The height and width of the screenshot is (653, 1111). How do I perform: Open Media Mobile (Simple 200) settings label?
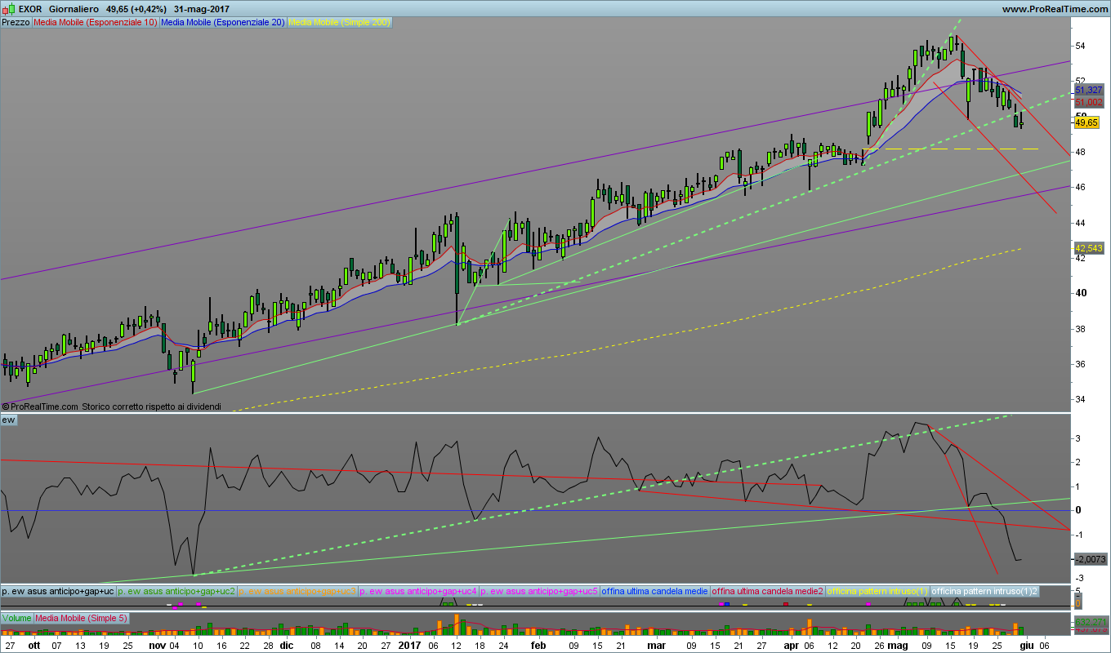tap(340, 23)
